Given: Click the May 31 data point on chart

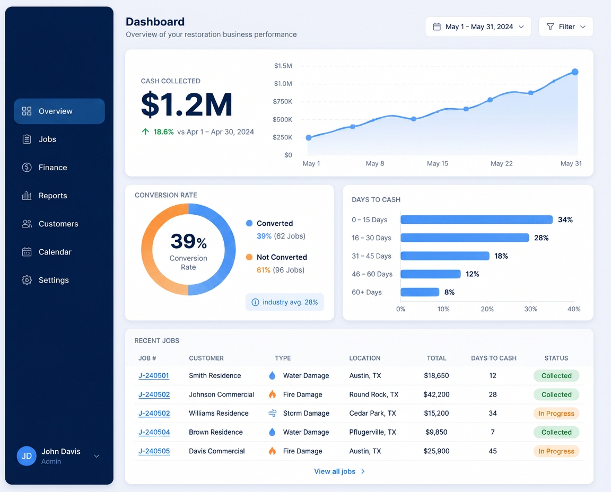Looking at the screenshot, I should click(575, 72).
